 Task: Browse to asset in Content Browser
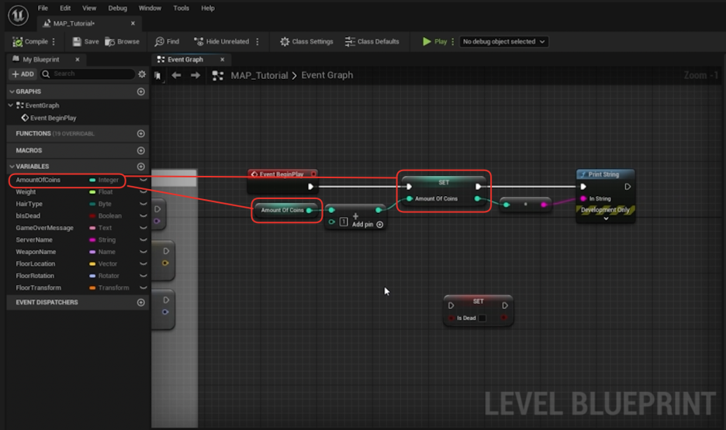tap(123, 42)
